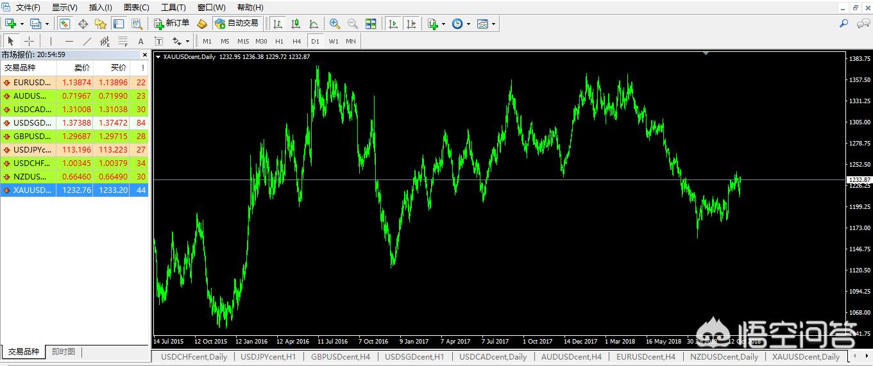Open the 窗口(W) menu
The height and width of the screenshot is (366, 873).
click(x=212, y=7)
